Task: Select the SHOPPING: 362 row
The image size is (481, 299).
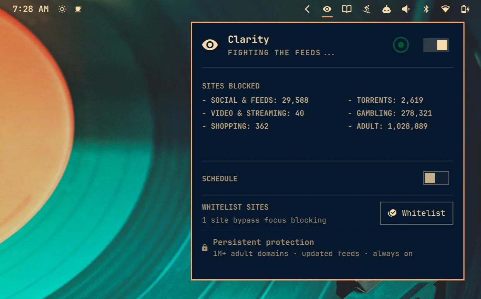Action: [x=235, y=126]
